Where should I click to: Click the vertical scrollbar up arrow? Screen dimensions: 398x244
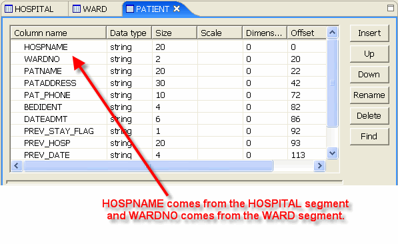pos(332,33)
